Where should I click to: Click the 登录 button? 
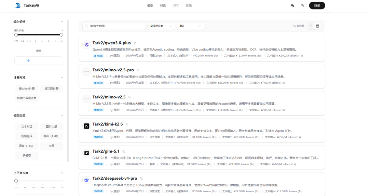coord(317,5)
